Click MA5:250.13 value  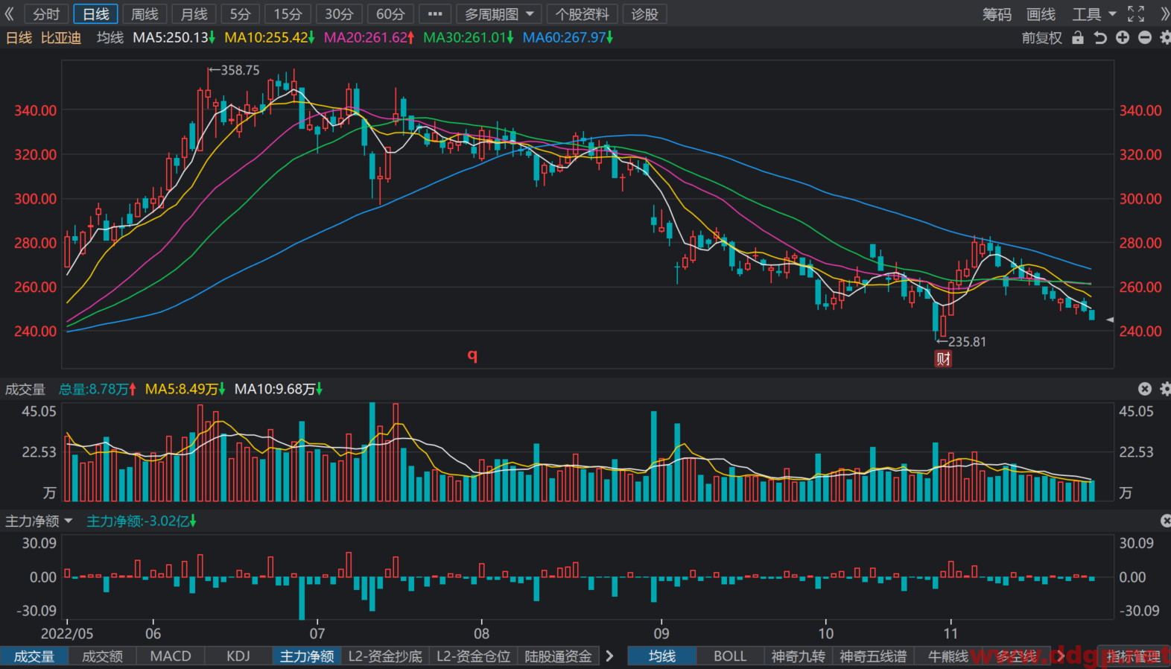click(174, 37)
